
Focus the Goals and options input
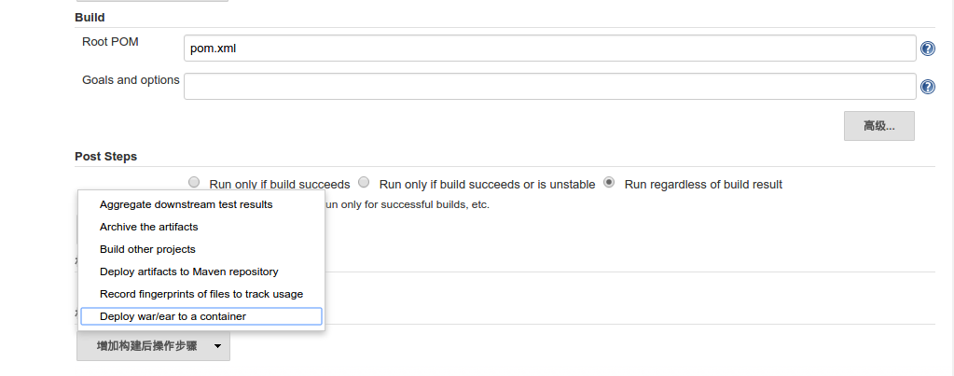[549, 87]
